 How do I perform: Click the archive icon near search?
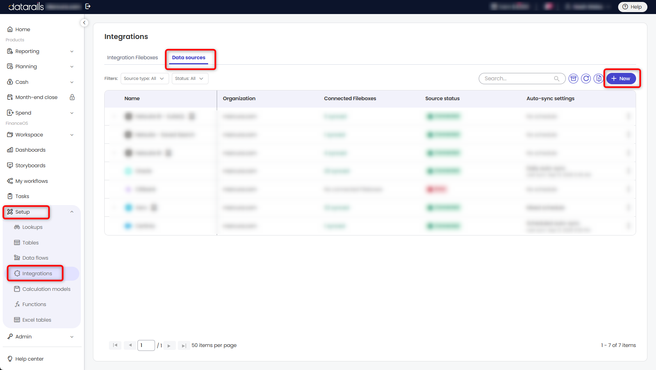(573, 78)
